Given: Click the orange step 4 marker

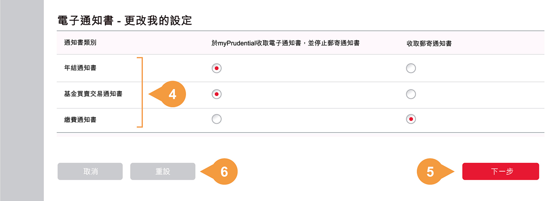Looking at the screenshot, I should pos(172,94).
